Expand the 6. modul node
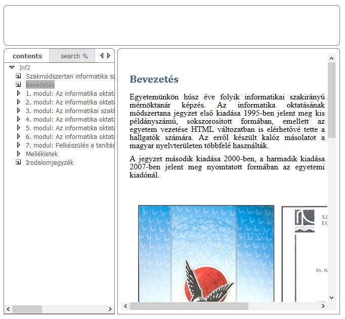345x319 pixels. tap(19, 136)
